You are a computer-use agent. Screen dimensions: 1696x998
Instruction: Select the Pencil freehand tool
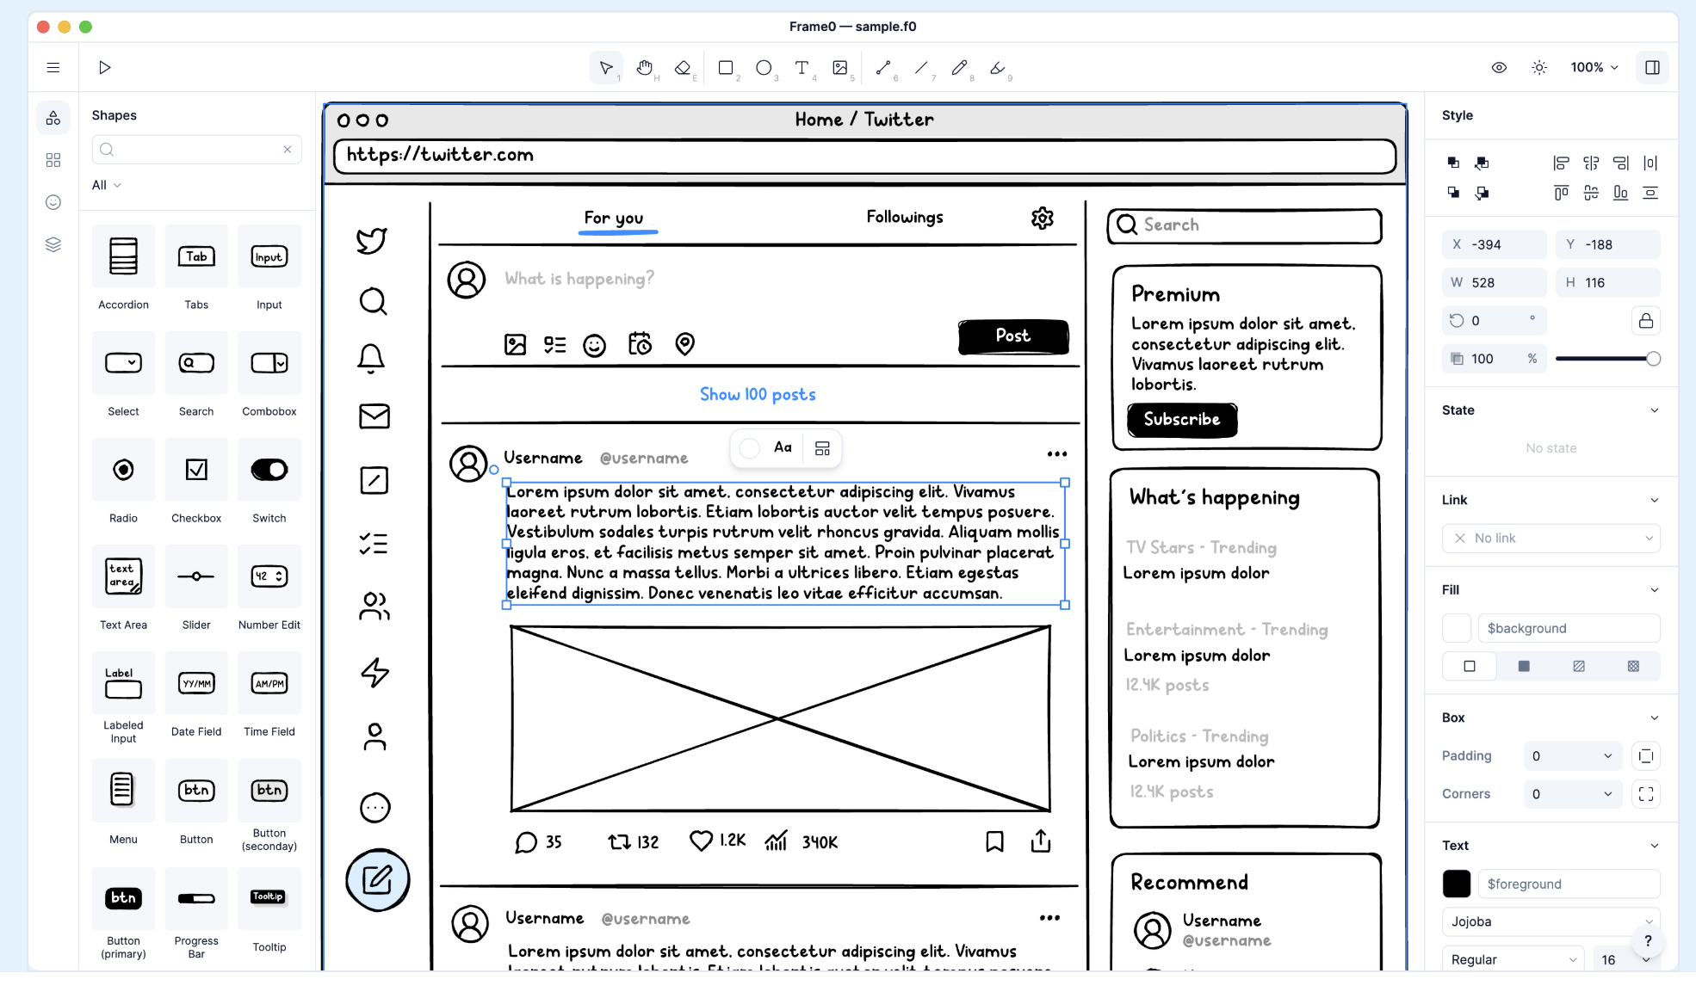pos(959,68)
